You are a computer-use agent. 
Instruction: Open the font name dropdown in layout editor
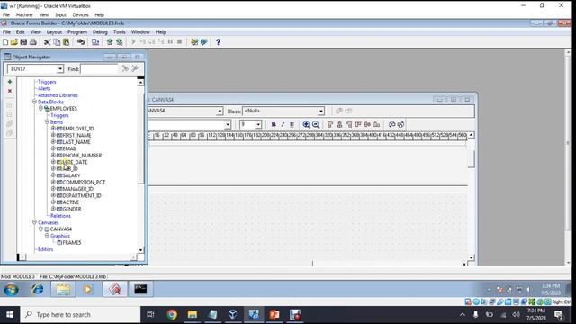click(228, 125)
